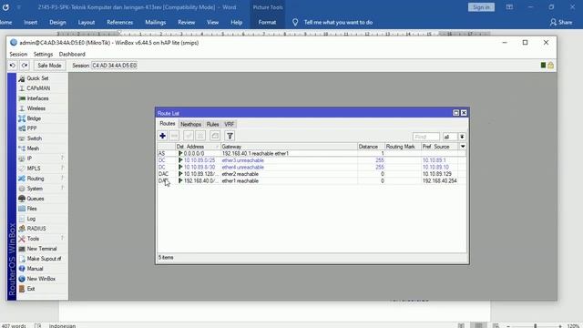Open Wireless settings in sidebar

pyautogui.click(x=36, y=108)
